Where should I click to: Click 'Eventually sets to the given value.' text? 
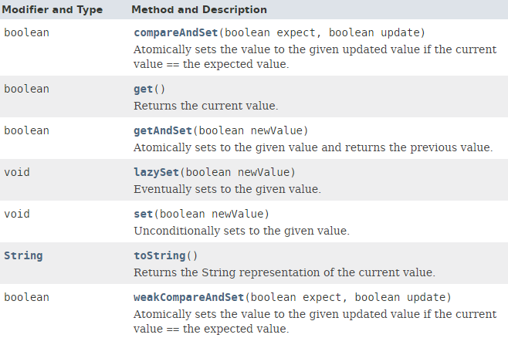(227, 188)
